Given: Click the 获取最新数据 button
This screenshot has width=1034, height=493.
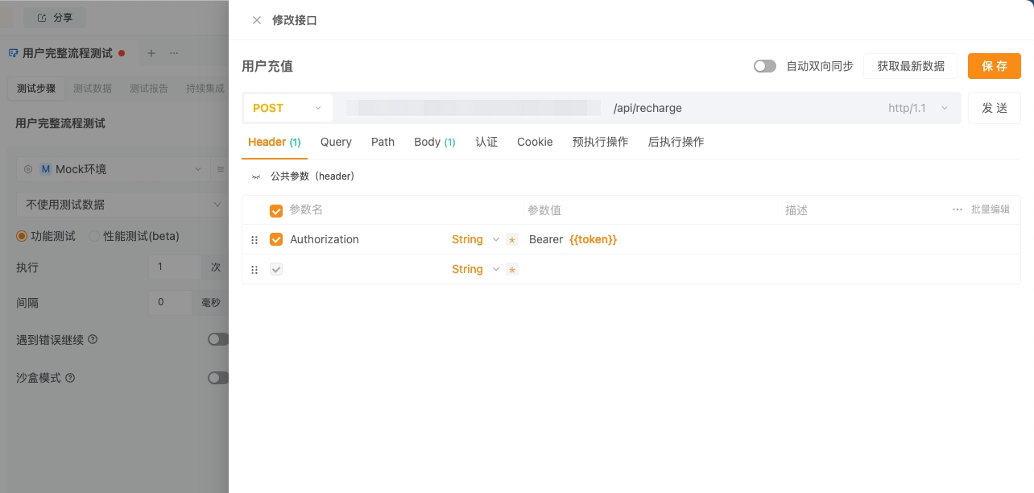Looking at the screenshot, I should pos(910,66).
